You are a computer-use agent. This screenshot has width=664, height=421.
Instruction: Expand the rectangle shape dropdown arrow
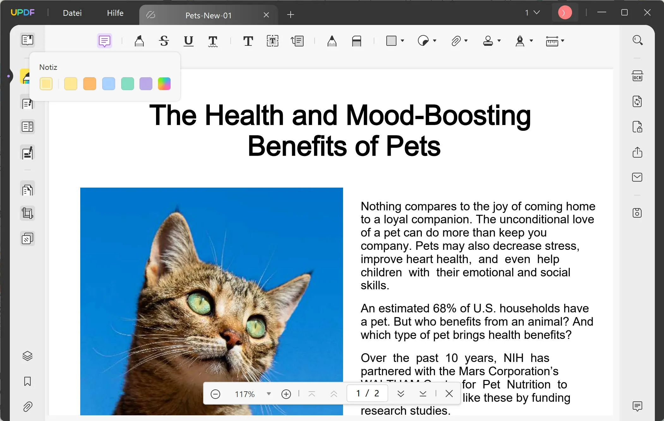tap(402, 41)
